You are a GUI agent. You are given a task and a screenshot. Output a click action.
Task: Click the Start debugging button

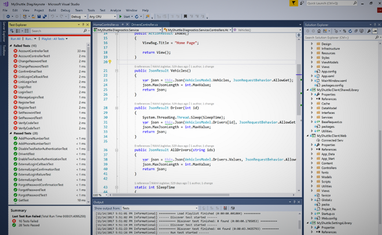pyautogui.click(x=124, y=17)
